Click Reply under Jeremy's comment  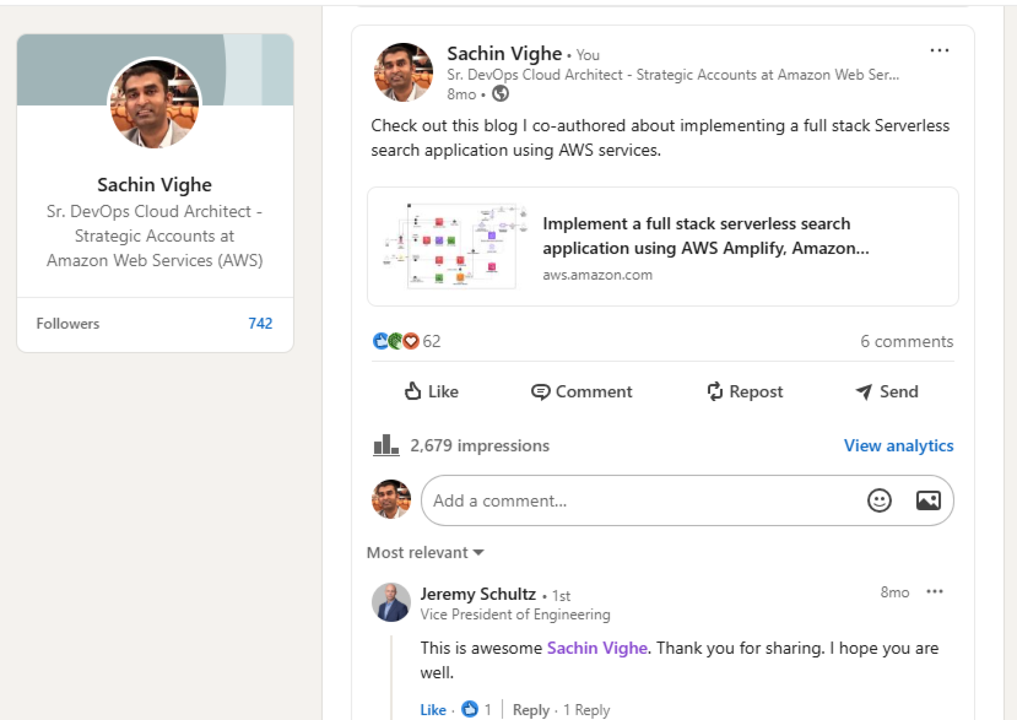[532, 710]
